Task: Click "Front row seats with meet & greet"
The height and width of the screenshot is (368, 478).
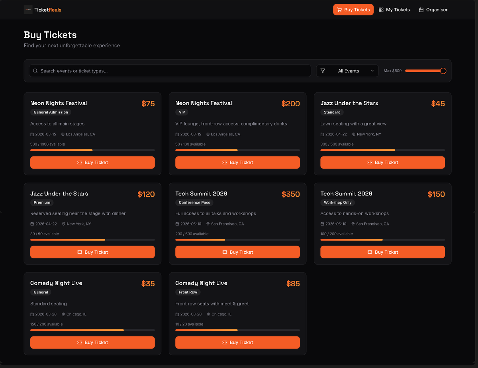Action: 212,304
